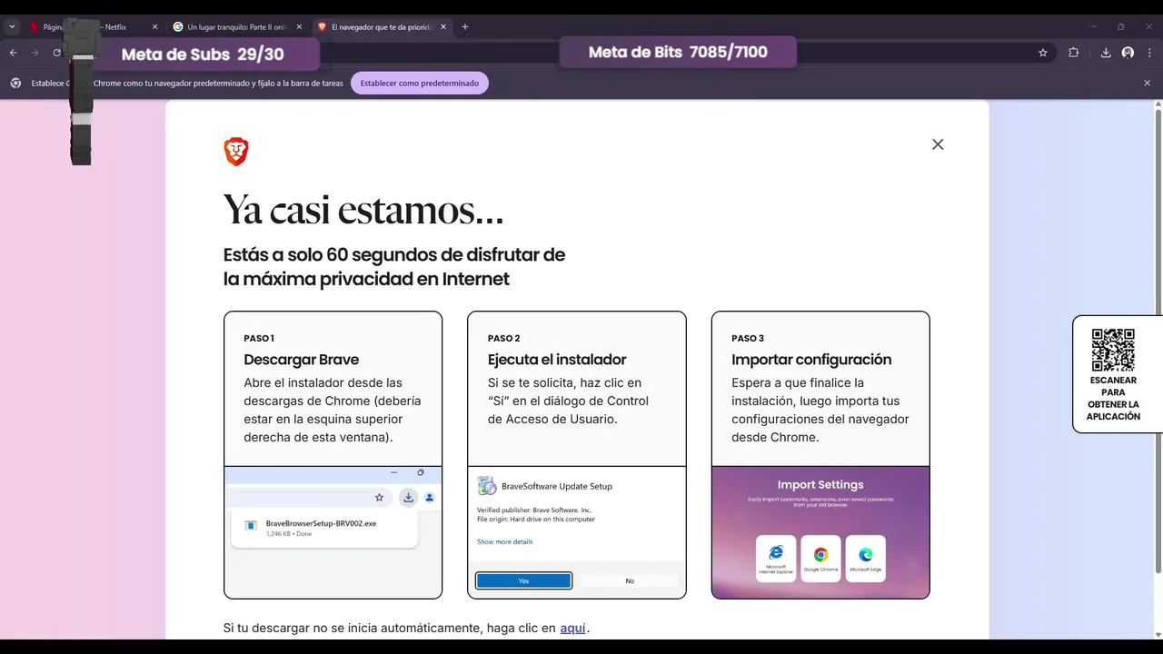This screenshot has height=654, width=1163.
Task: Click the page vertical scrollbar thumb
Action: 1158,341
